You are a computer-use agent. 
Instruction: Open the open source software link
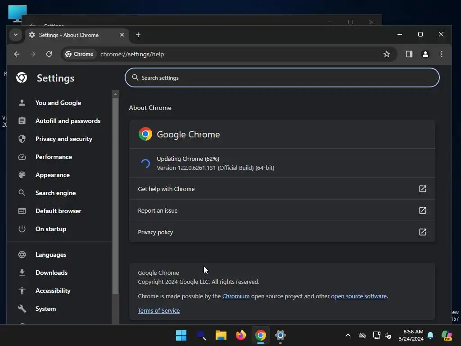click(359, 296)
